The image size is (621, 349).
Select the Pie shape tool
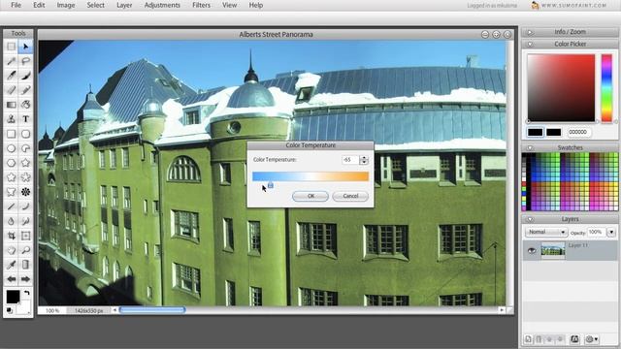[26, 148]
